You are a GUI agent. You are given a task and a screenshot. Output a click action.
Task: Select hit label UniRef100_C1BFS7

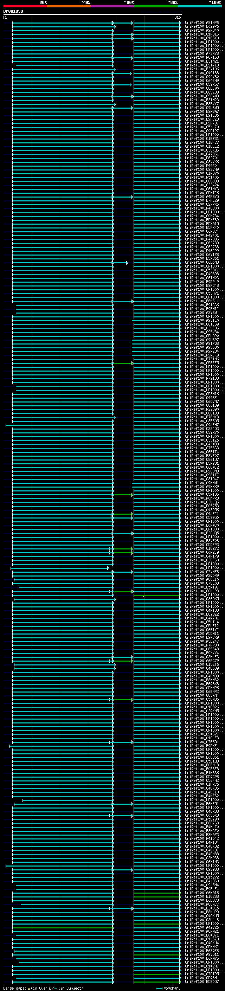click(201, 142)
